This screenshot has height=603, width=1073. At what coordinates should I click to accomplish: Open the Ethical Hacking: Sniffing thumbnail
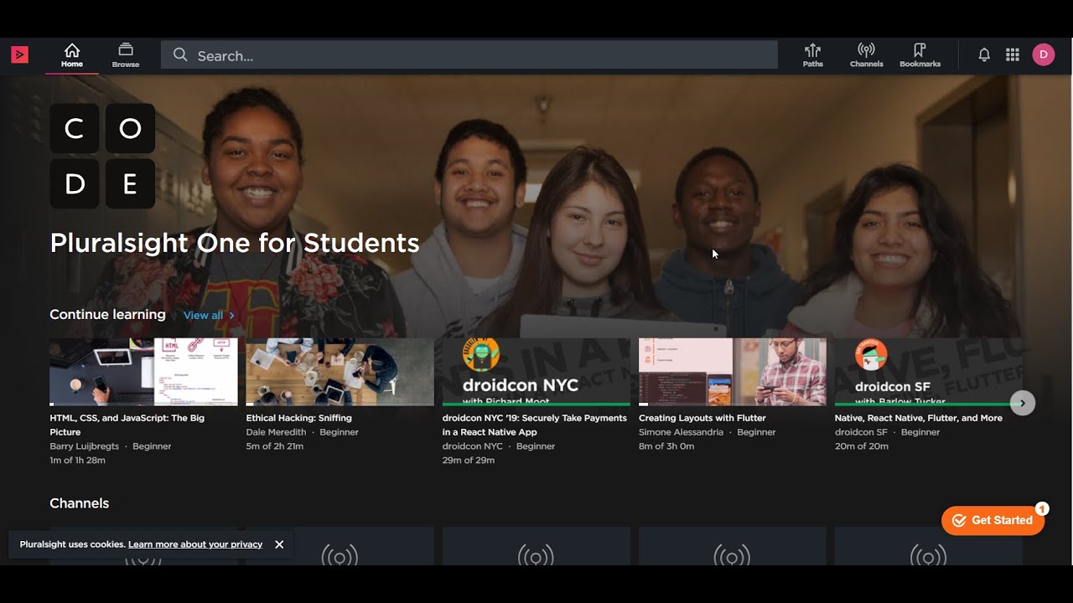339,371
